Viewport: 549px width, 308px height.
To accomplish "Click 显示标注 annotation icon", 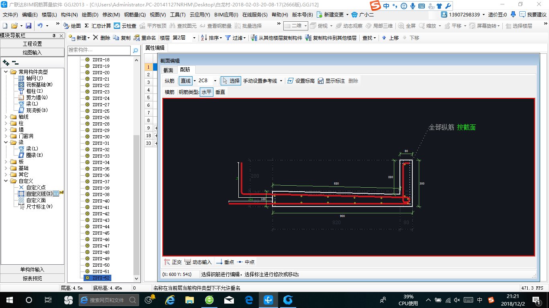I will click(x=321, y=81).
